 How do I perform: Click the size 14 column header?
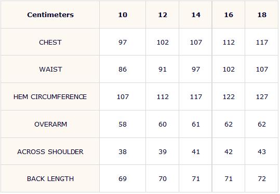tap(196, 15)
